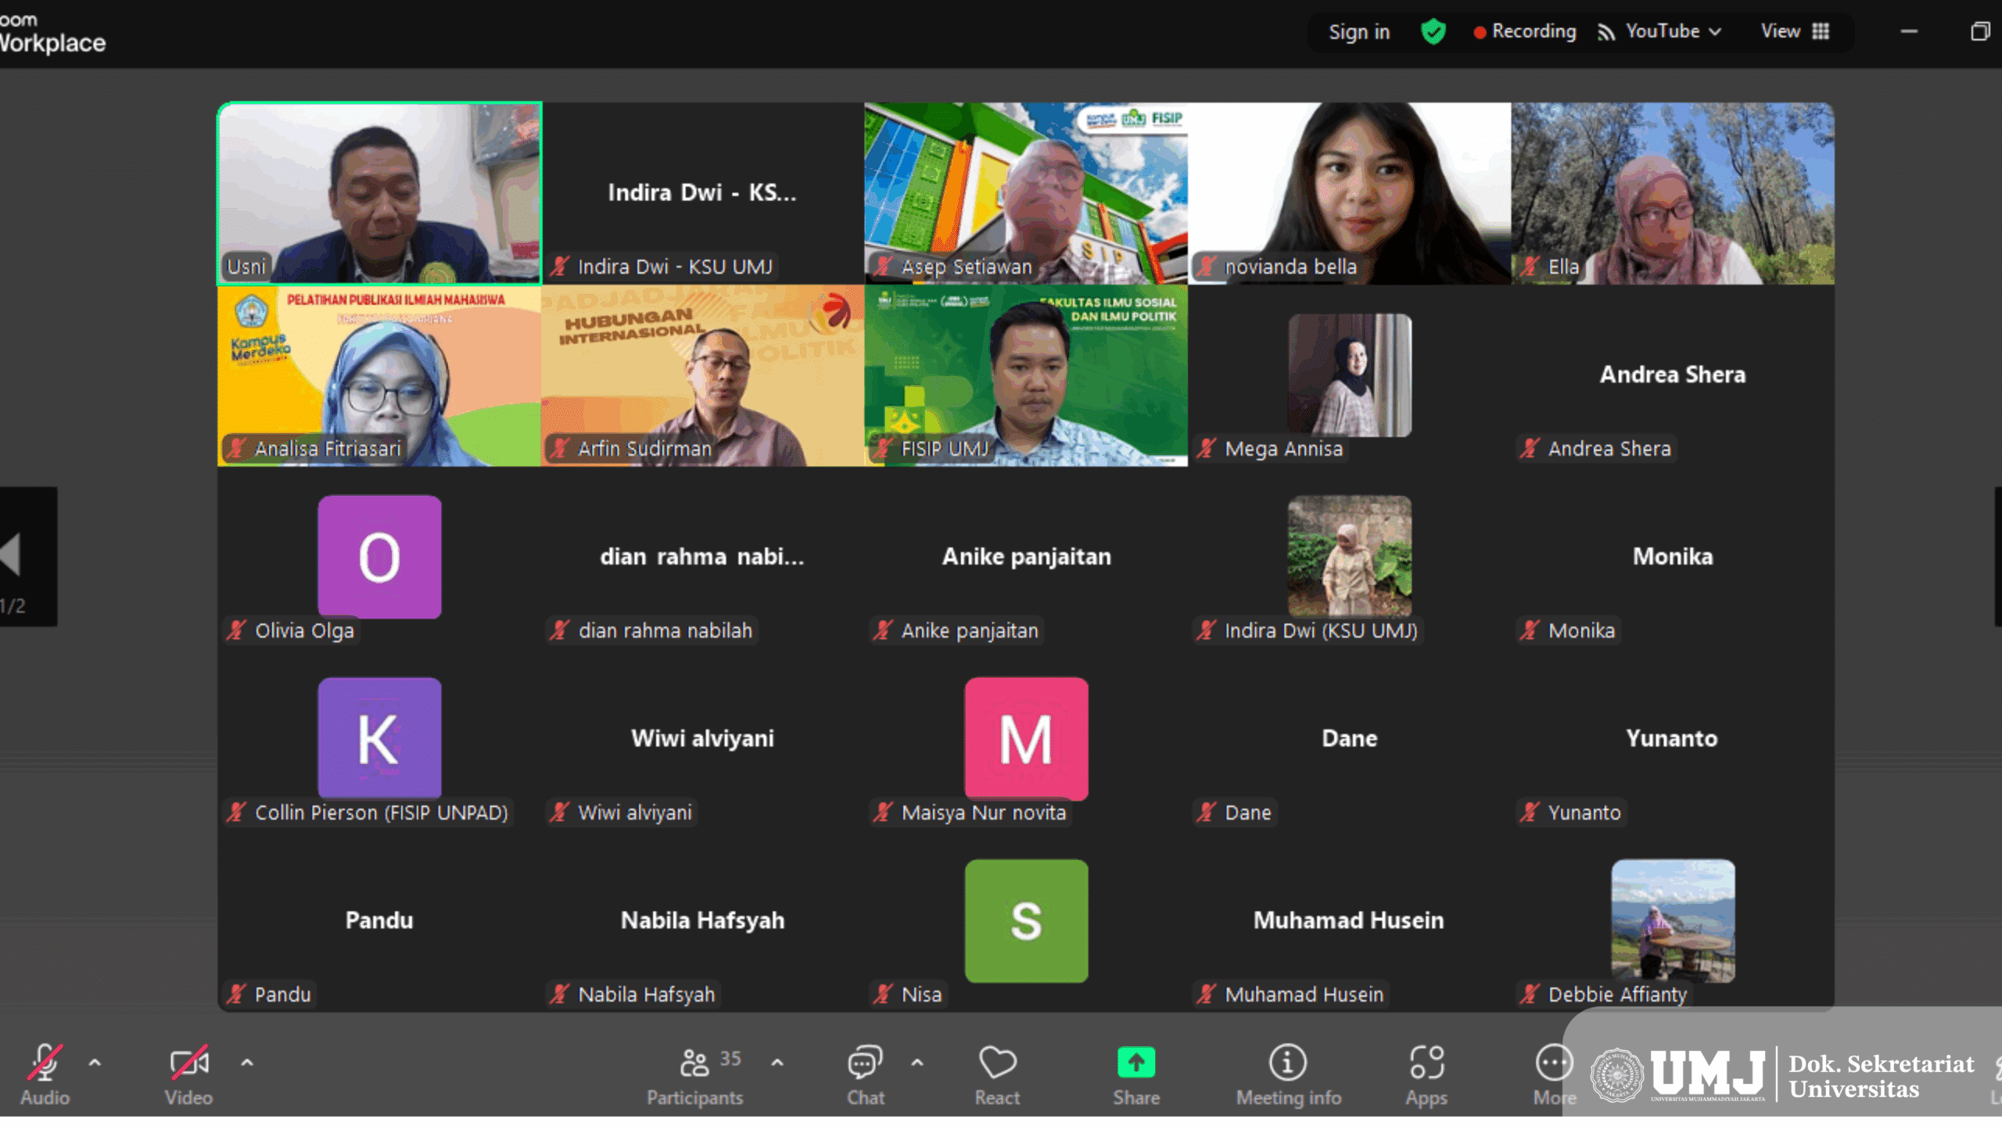Unmute the Audio microphone

click(x=45, y=1063)
